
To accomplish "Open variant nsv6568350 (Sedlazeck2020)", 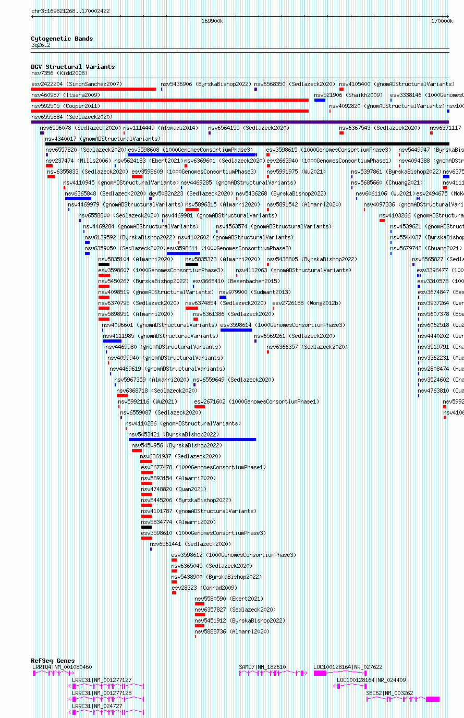I will [294, 84].
